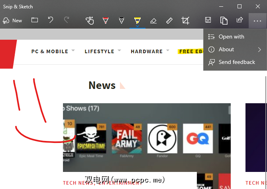Open the HARDWARE nav item
This screenshot has height=189, width=267.
click(147, 51)
